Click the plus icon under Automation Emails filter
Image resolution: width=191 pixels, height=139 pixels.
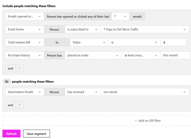(x=20, y=105)
